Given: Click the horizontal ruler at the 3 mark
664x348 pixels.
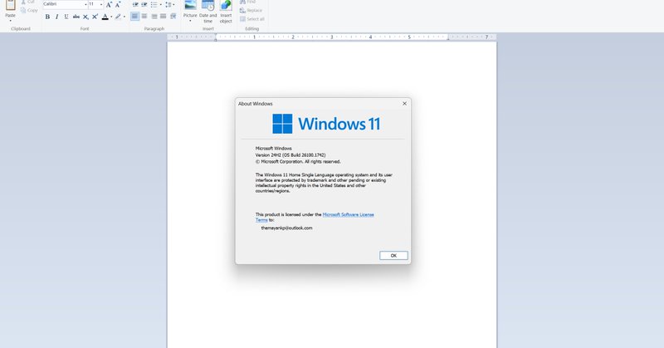Looking at the screenshot, I should 331,37.
